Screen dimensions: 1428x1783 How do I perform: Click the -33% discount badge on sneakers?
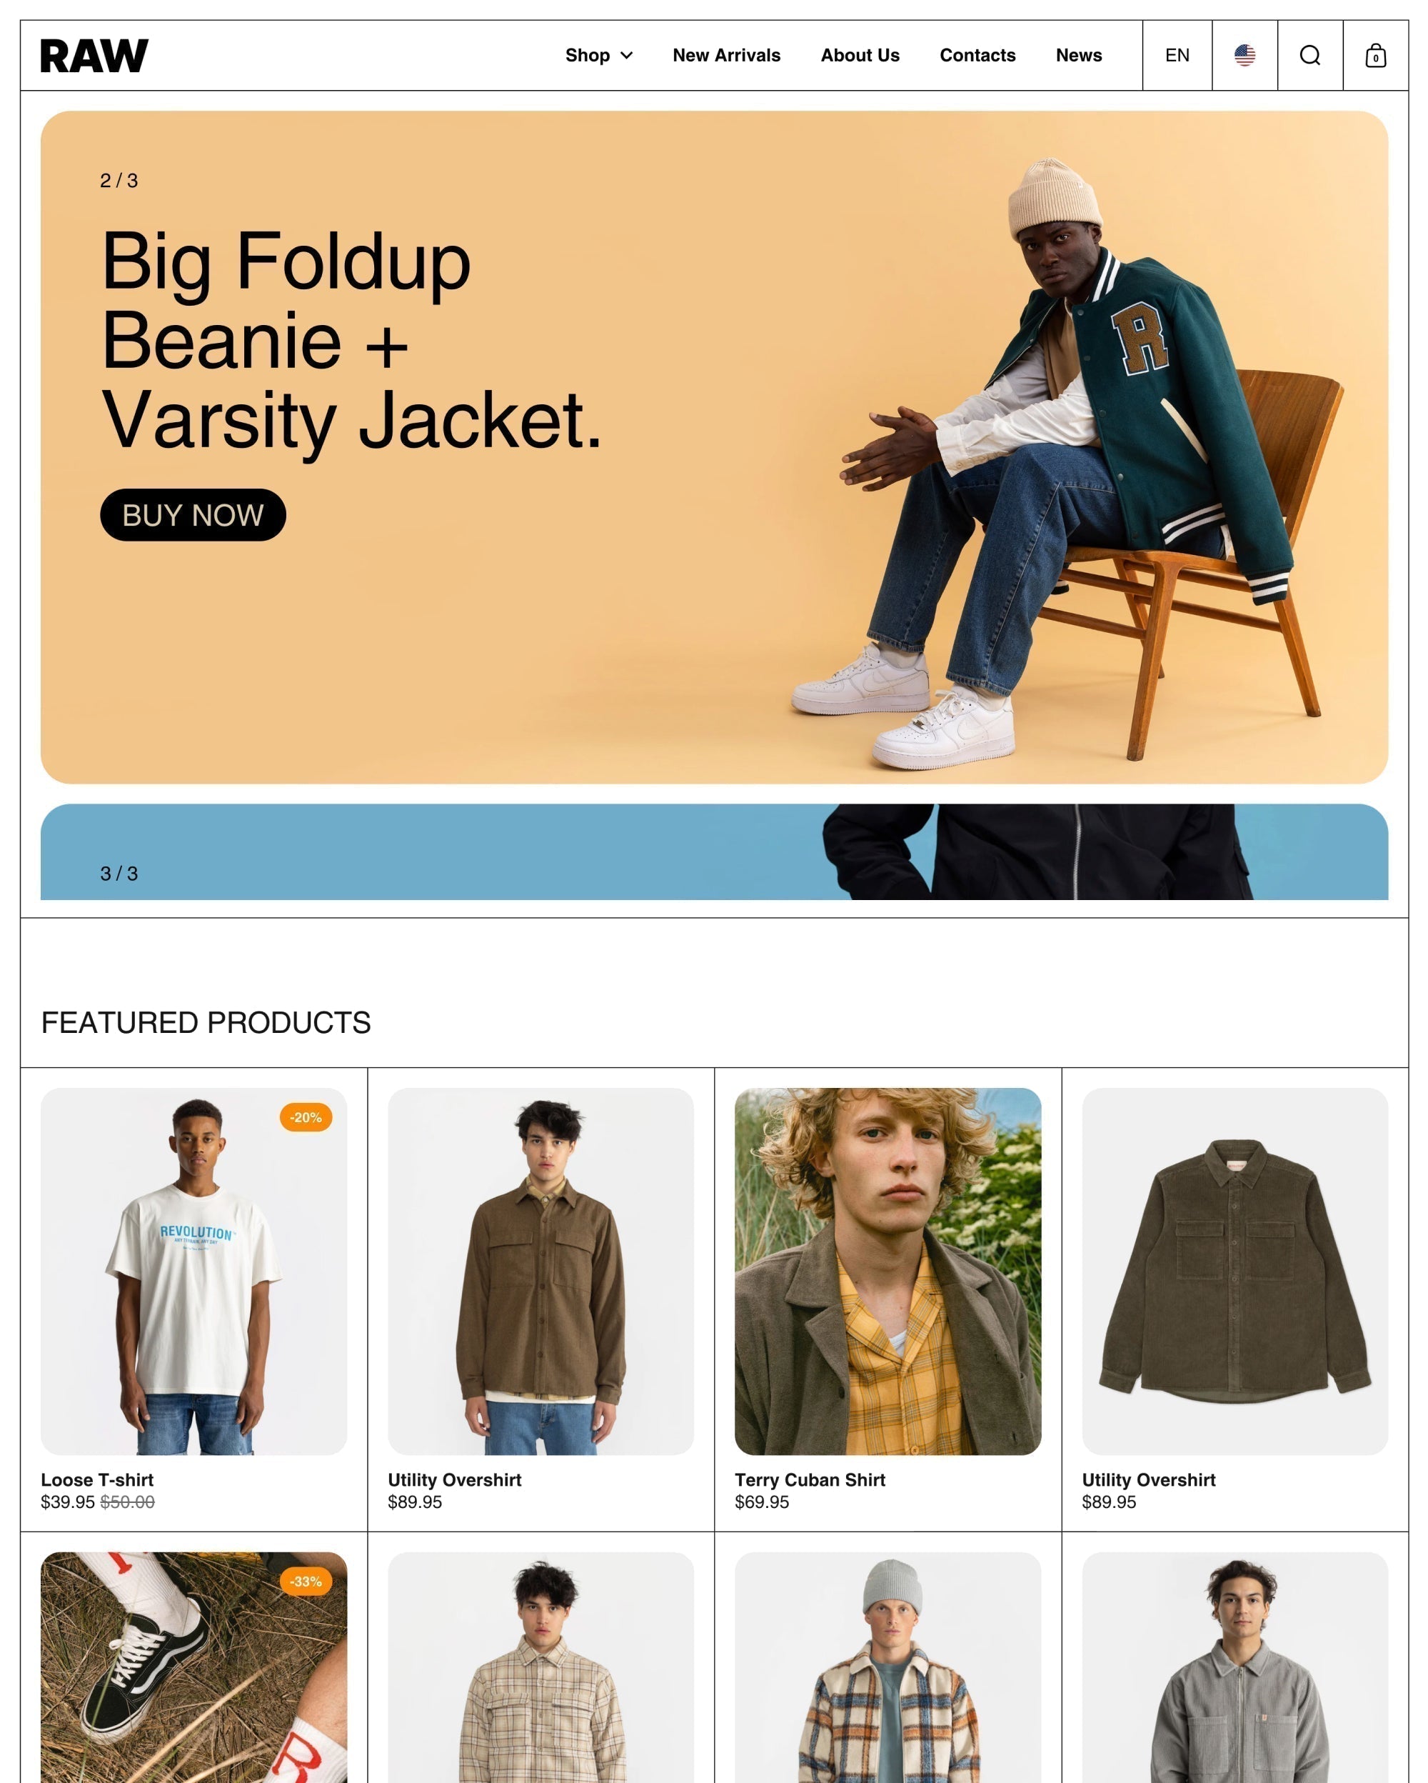pyautogui.click(x=305, y=1582)
